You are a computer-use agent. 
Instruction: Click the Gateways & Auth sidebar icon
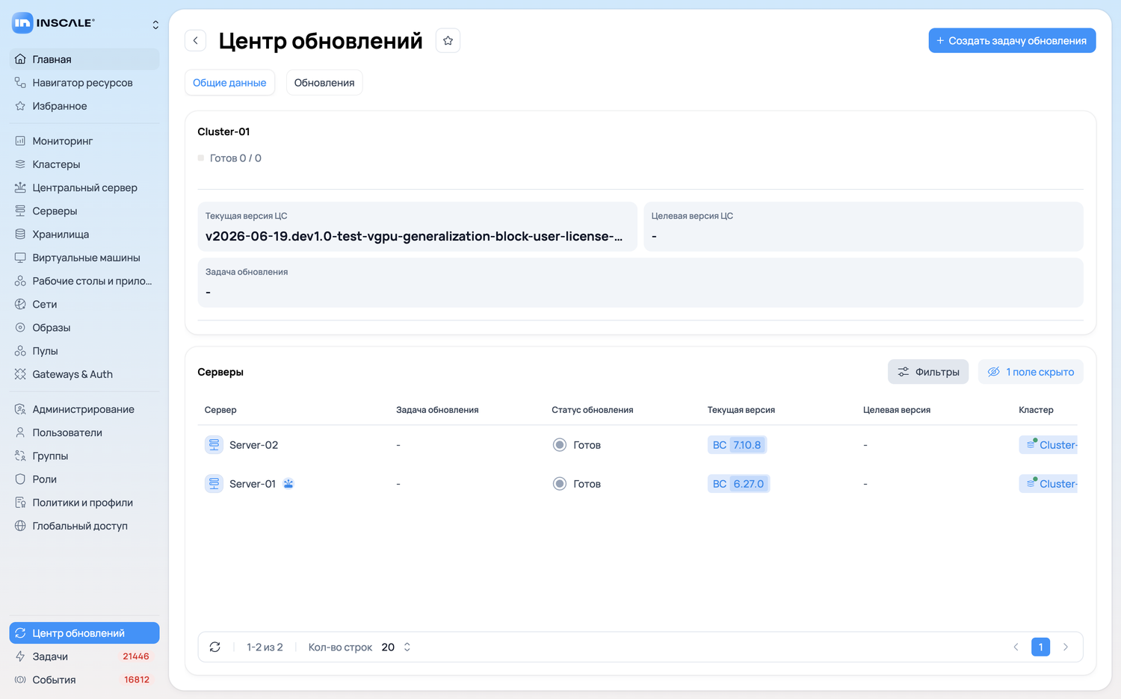(x=20, y=374)
